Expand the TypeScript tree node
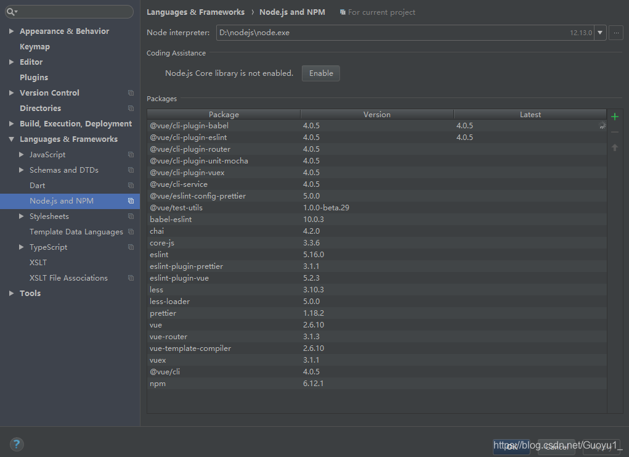The width and height of the screenshot is (629, 457). click(22, 247)
